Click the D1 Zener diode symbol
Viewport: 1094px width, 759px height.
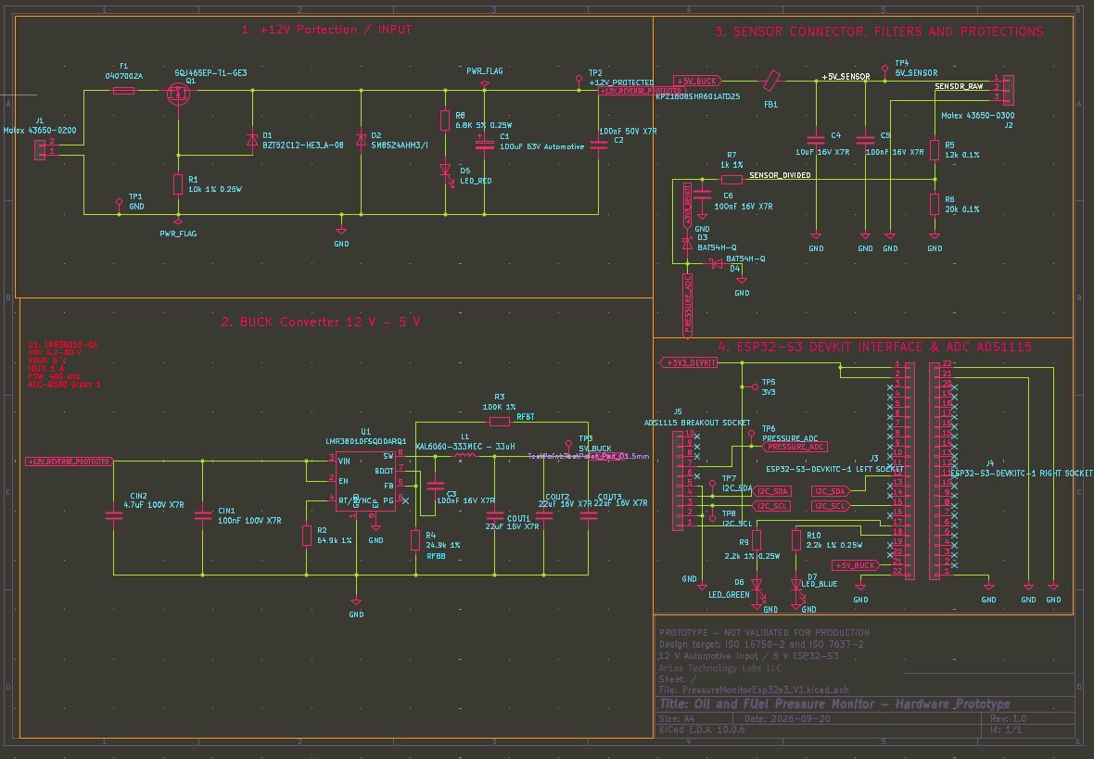tap(252, 140)
